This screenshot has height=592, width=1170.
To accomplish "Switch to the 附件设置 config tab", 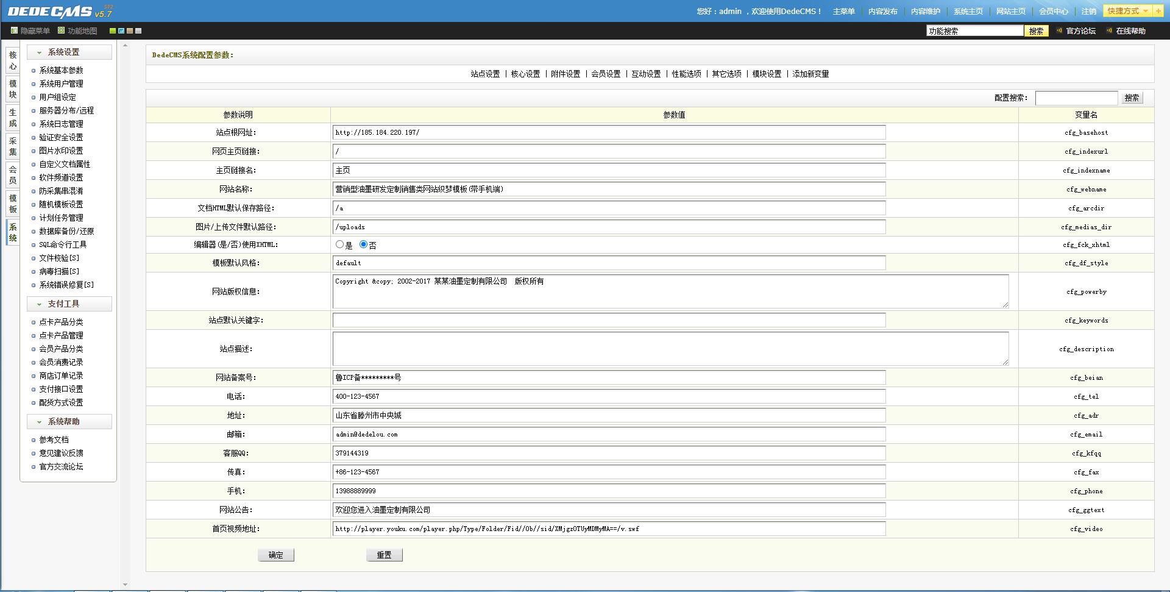I will [x=565, y=74].
